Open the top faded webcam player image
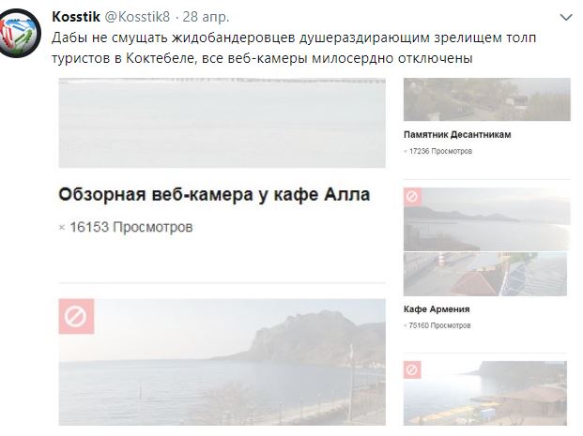This screenshot has height=436, width=583. [x=222, y=123]
